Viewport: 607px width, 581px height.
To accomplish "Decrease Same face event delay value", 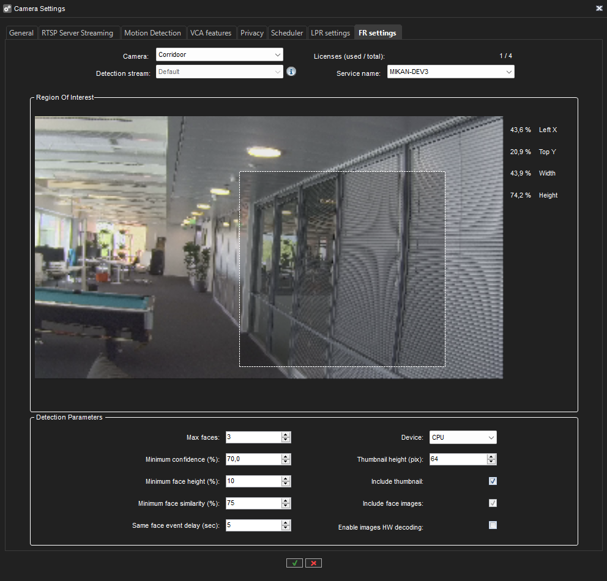I will click(x=286, y=528).
